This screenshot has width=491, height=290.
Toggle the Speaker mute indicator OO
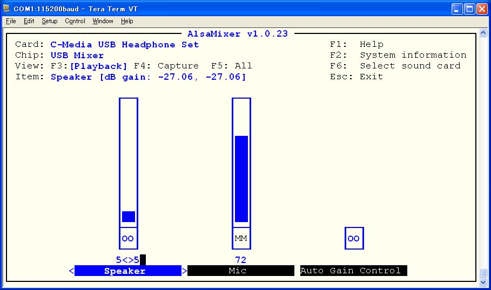pyautogui.click(x=128, y=238)
